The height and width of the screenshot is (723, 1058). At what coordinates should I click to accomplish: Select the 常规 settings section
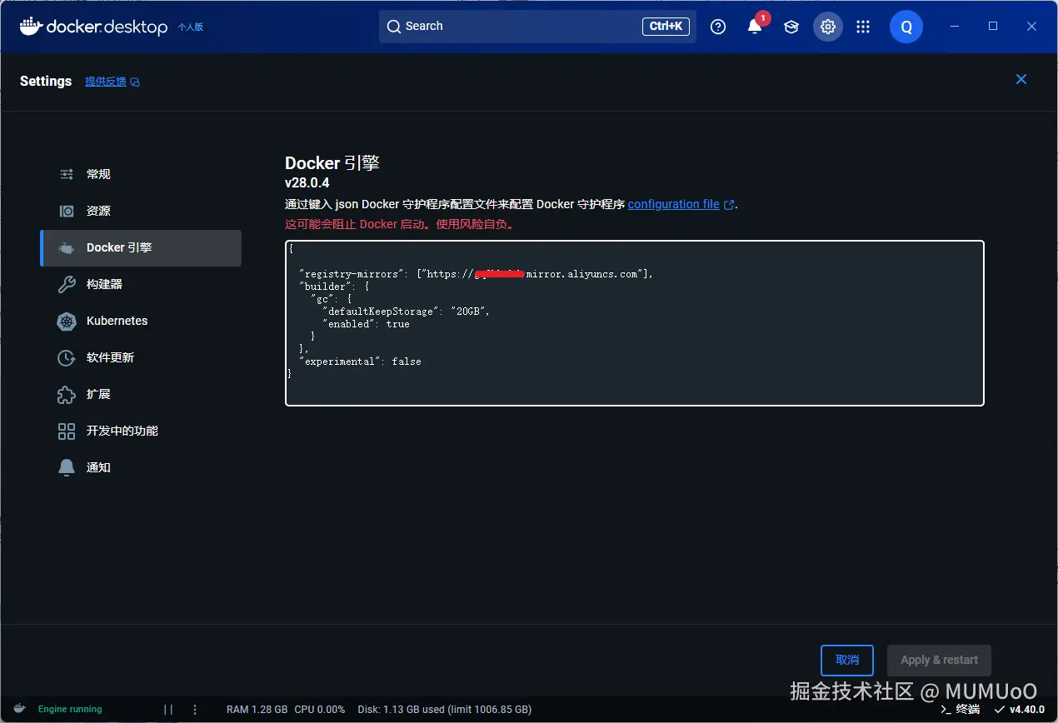pos(141,174)
